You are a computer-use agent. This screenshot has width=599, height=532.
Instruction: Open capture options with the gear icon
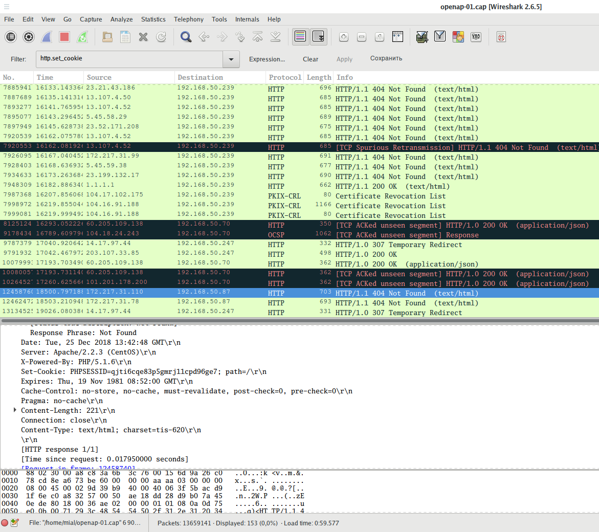point(29,37)
